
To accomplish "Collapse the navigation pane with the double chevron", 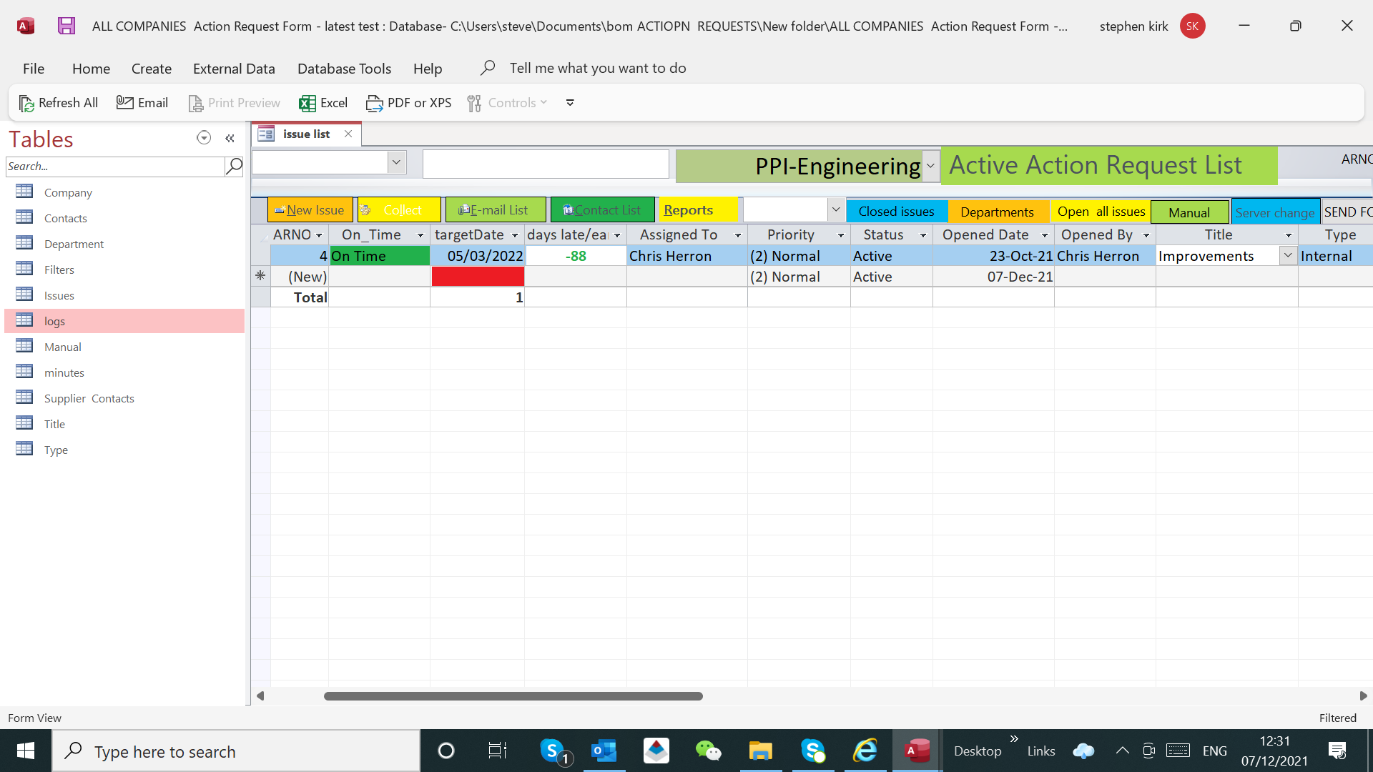I will click(x=230, y=138).
